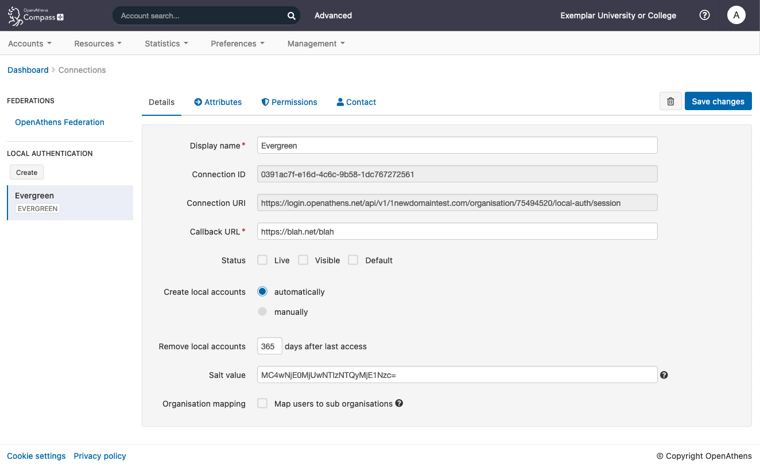Screen dimensions: 760x472
Task: Toggle Map users to sub organisations
Action: pyautogui.click(x=262, y=403)
